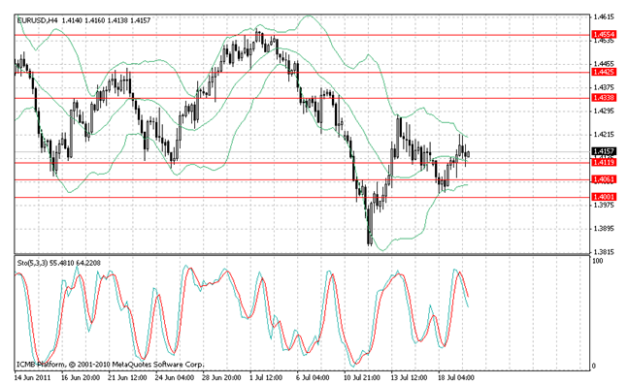Click the 1.3895 price axis value
The height and width of the screenshot is (384, 629).
point(604,229)
